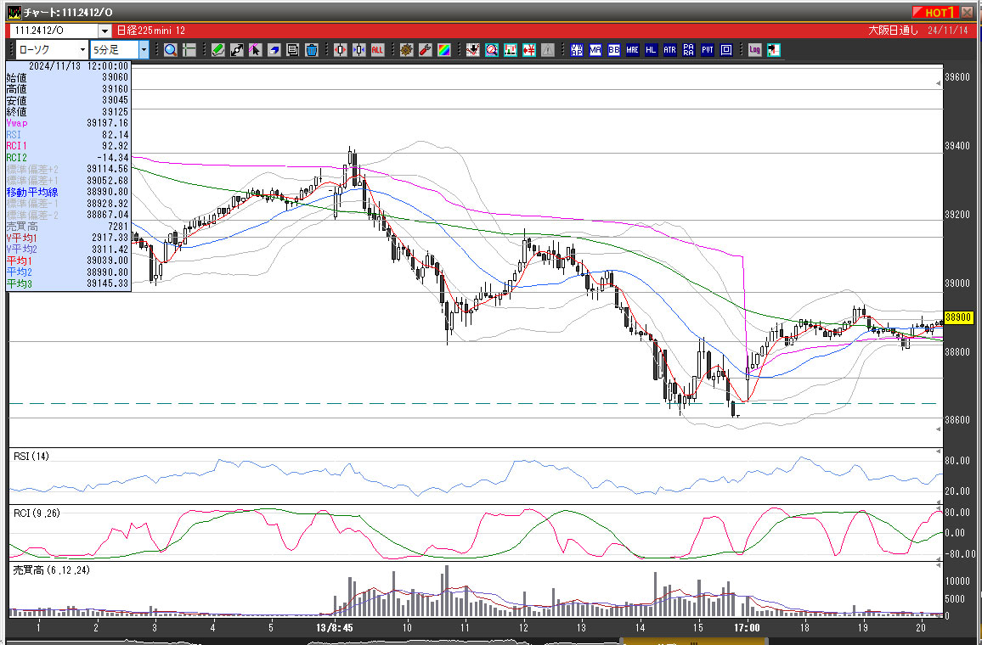Click the 24/11/14 date in header
The image size is (982, 645).
(x=947, y=31)
